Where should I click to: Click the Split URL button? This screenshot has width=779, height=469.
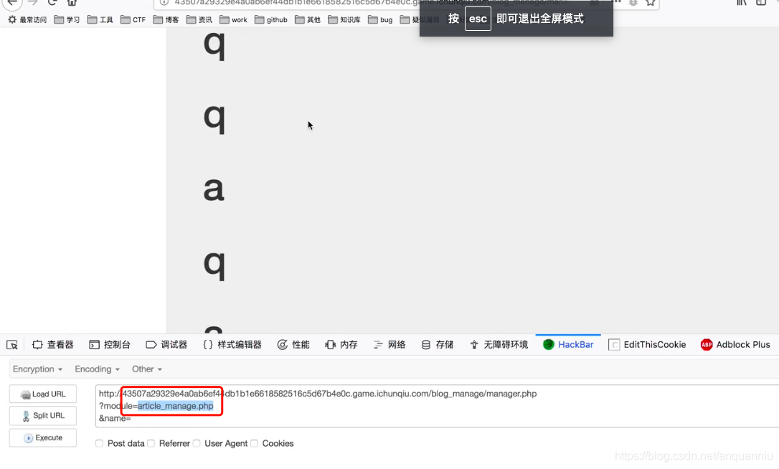(x=43, y=416)
